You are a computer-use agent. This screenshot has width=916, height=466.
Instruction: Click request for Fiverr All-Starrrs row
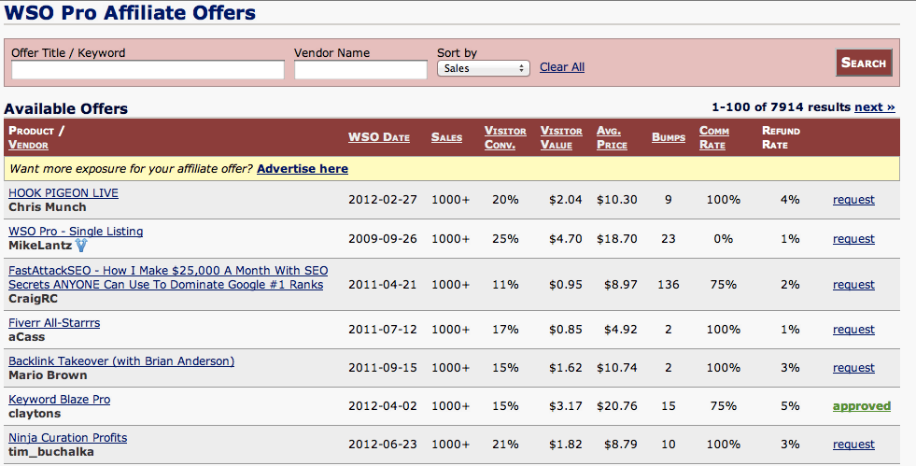[853, 330]
